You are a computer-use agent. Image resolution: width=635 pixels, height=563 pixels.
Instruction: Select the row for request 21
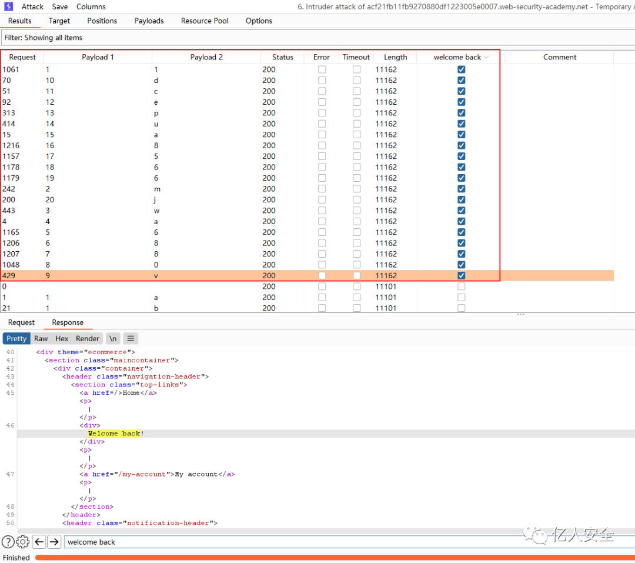click(x=308, y=308)
